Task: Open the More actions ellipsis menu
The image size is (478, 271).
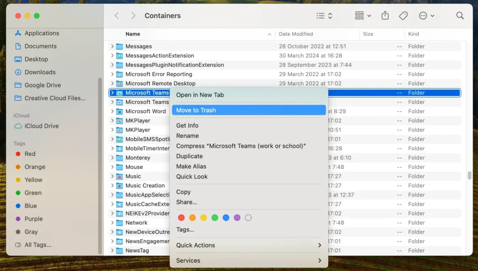Action: click(x=426, y=15)
